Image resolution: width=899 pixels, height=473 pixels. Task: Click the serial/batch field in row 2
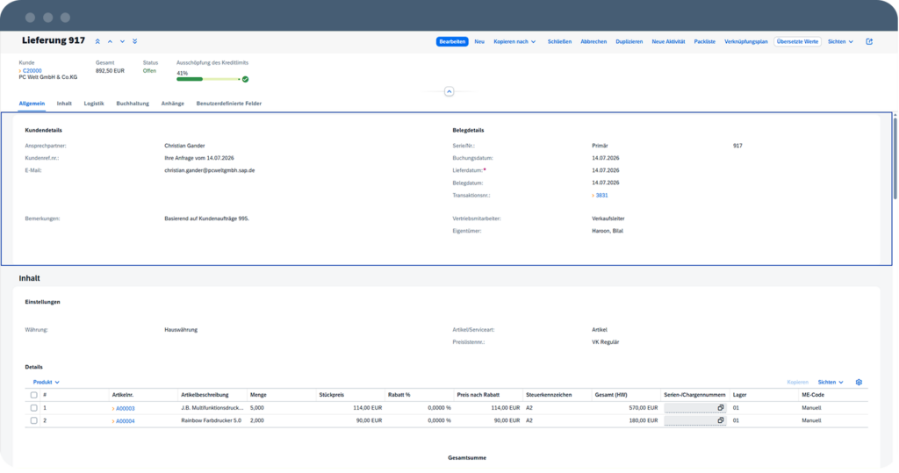coord(695,420)
